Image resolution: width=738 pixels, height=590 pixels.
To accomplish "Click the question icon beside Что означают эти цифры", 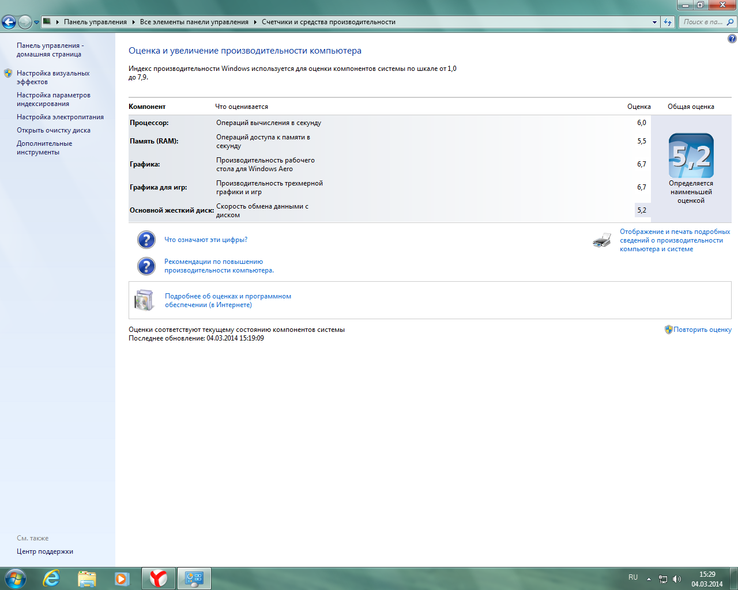I will (146, 240).
